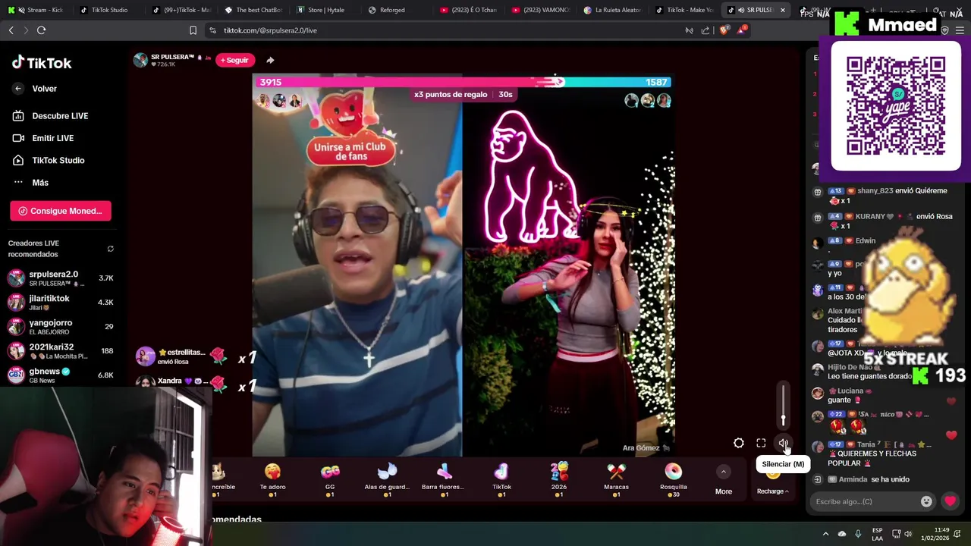971x546 pixels.
Task: Bookmark the page with the bookmark icon
Action: tap(193, 30)
